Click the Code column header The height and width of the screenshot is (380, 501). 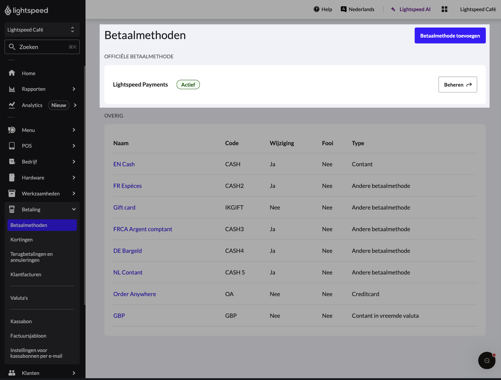pyautogui.click(x=232, y=143)
